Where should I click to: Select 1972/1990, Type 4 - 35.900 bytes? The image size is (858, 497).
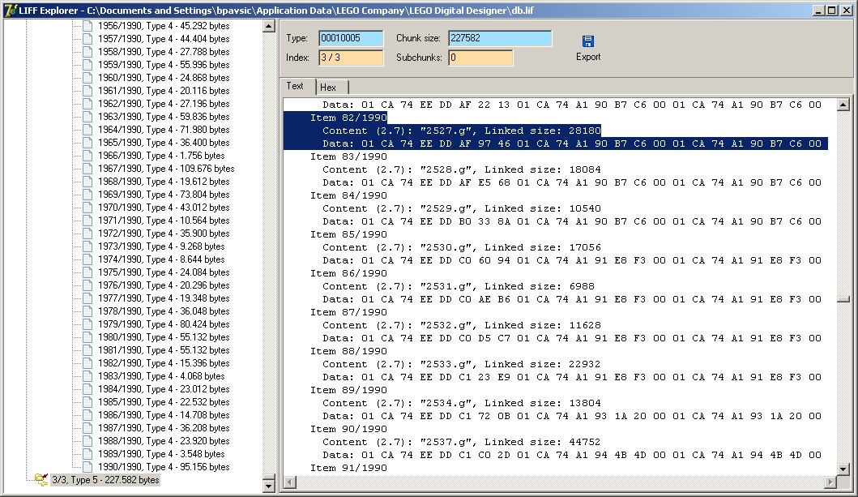click(164, 234)
